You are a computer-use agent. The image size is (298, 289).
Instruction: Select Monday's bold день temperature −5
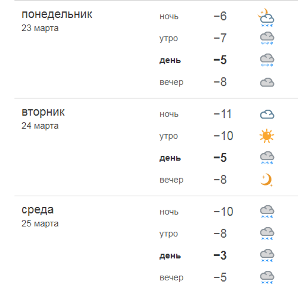tap(220, 60)
